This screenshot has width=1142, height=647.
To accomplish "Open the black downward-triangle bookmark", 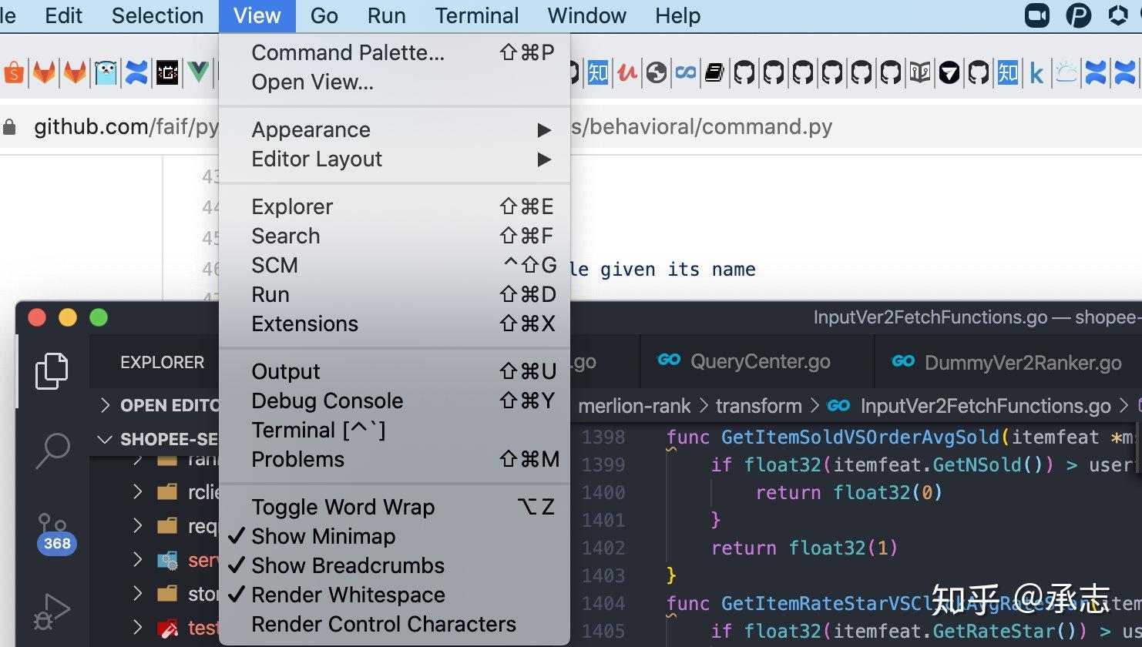I will 949,73.
